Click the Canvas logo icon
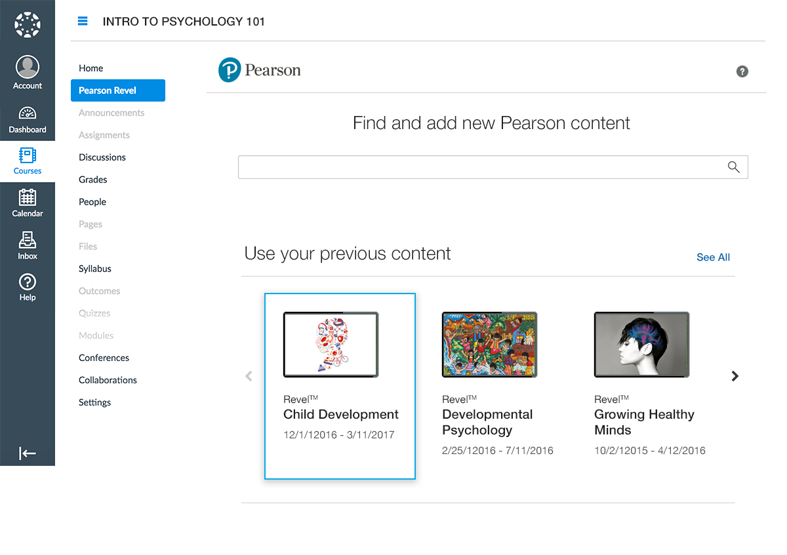 coord(28,25)
